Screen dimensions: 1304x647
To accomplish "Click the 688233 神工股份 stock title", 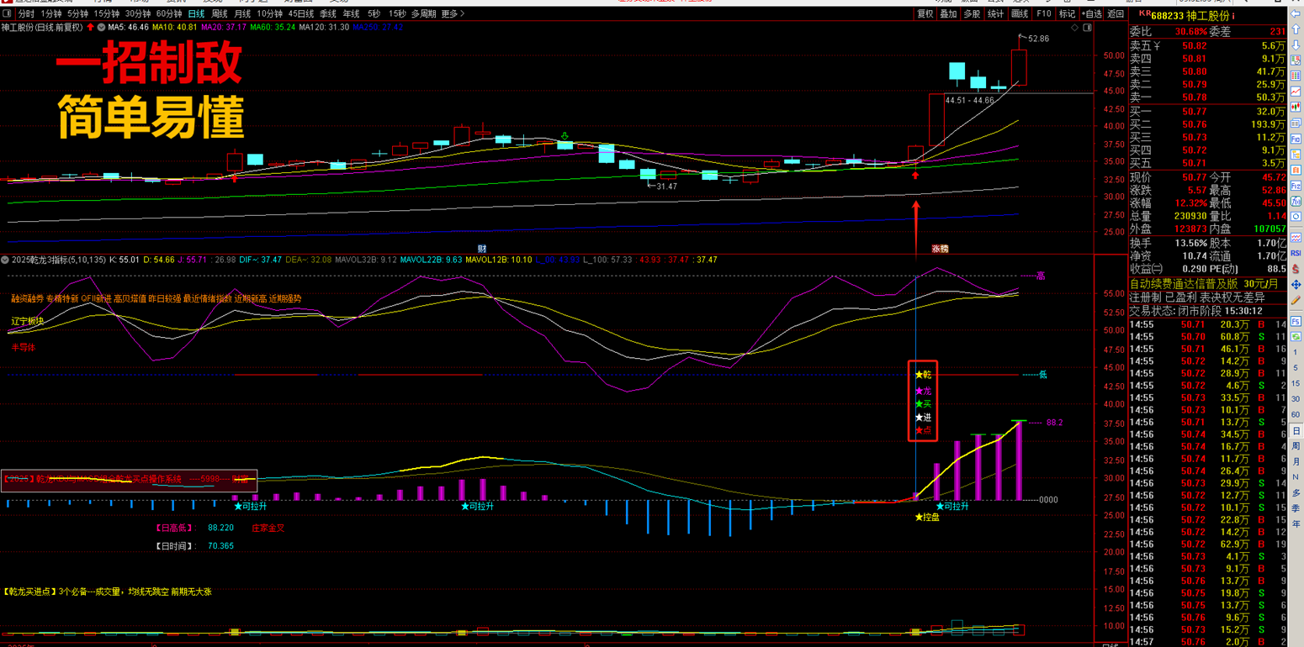I will 1190,16.
